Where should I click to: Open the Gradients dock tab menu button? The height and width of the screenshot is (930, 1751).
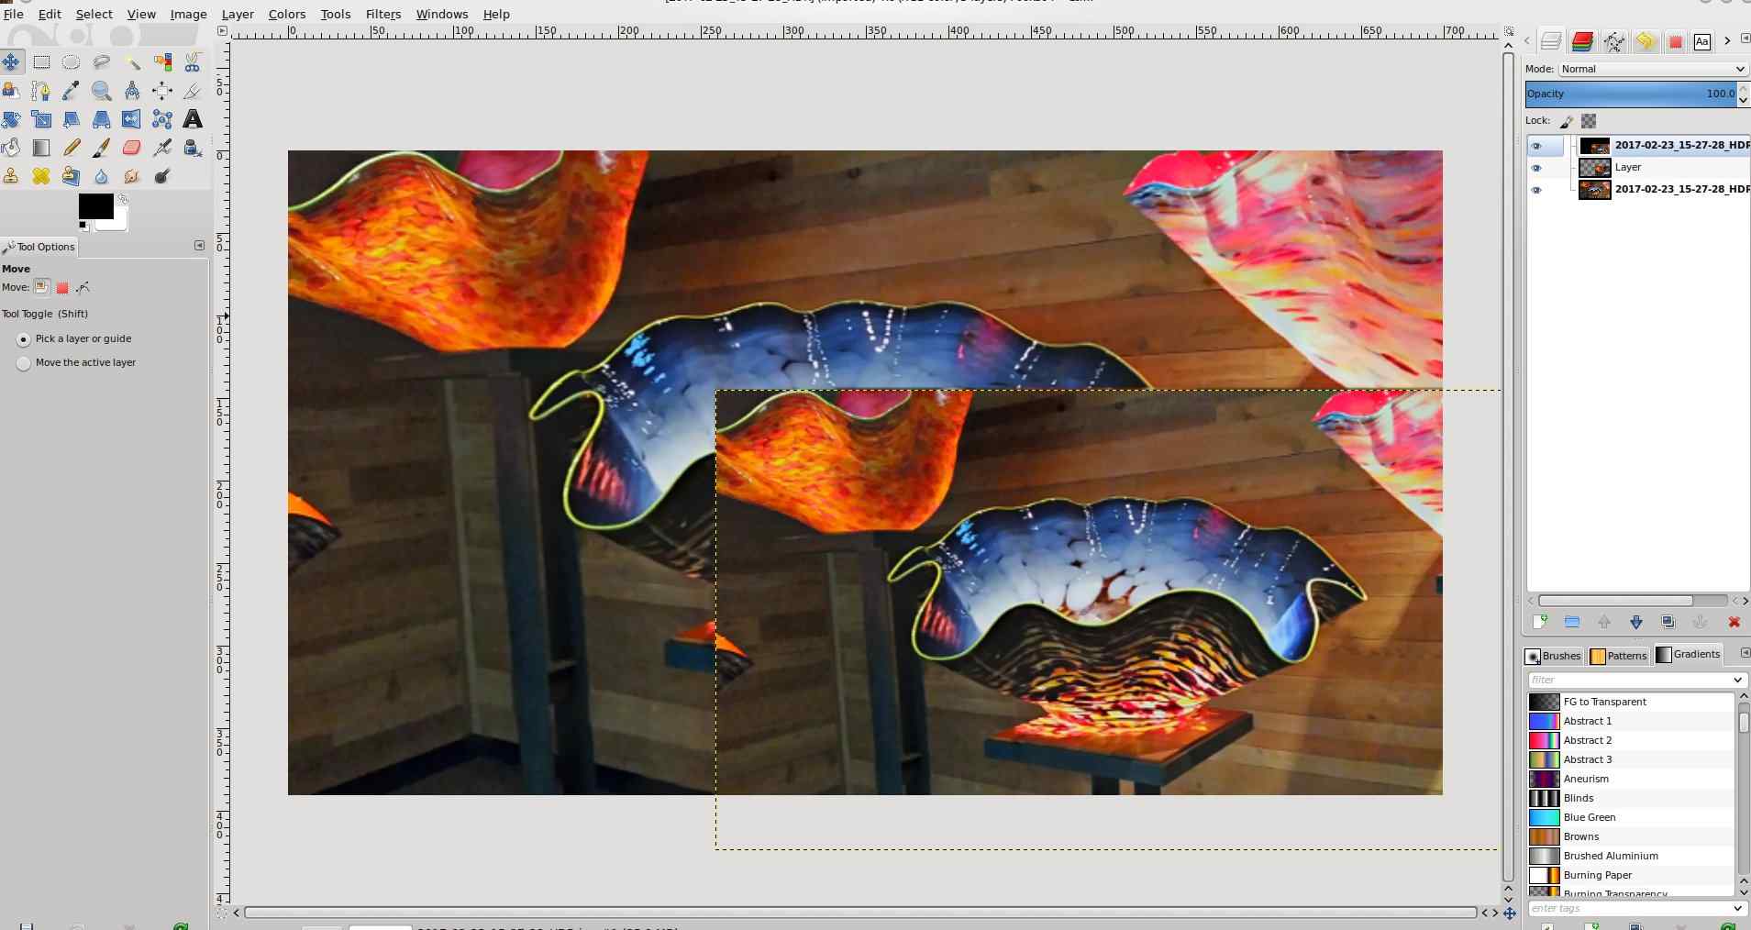click(x=1745, y=653)
